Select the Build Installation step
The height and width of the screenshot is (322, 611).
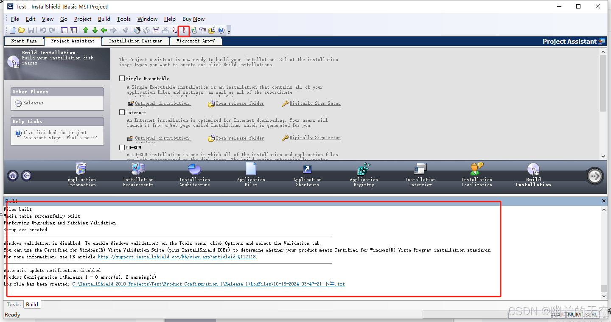(x=533, y=175)
